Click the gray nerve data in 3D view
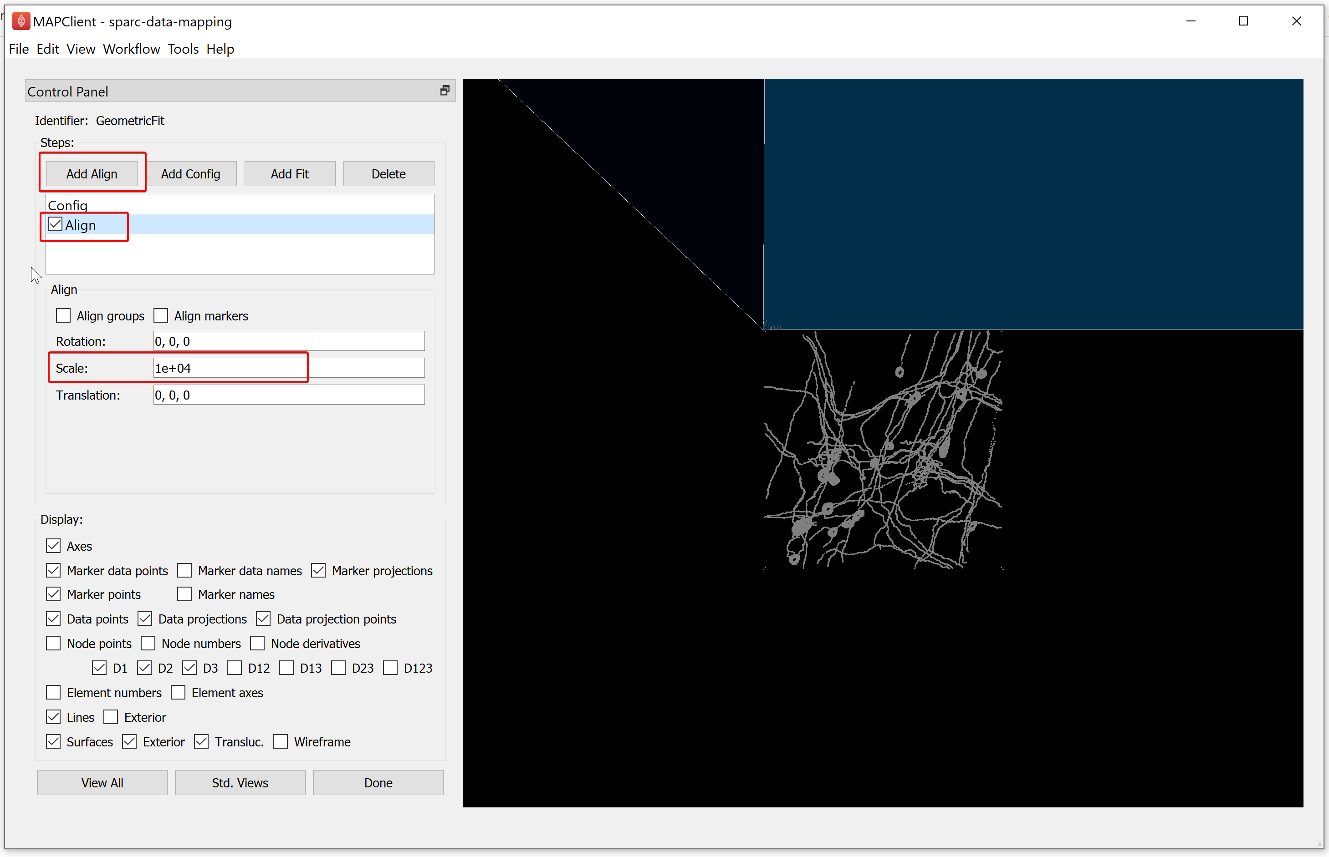1329x857 pixels. [884, 450]
